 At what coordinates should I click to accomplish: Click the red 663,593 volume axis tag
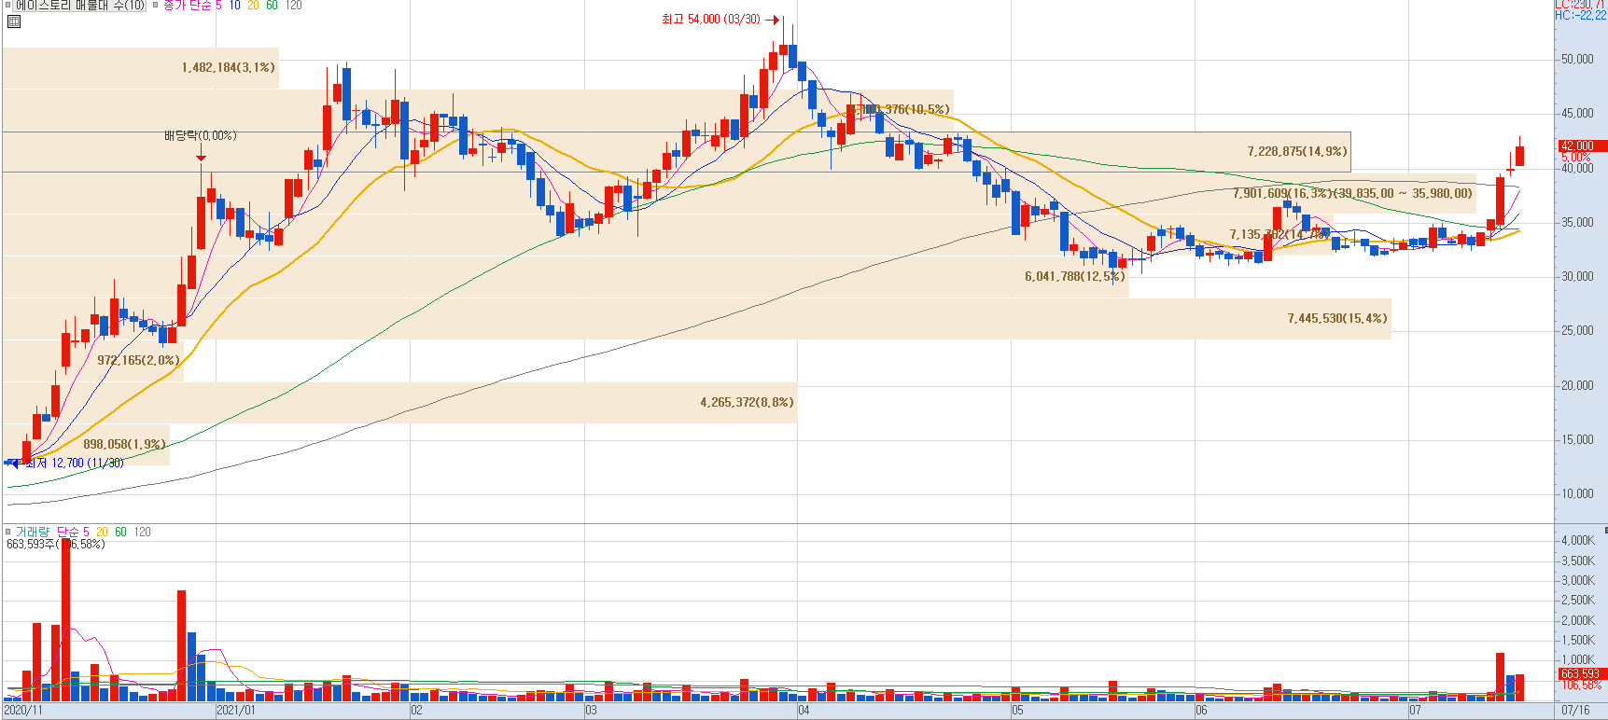coord(1581,673)
